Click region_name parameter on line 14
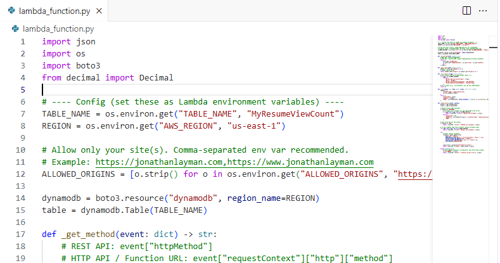The image size is (500, 263). tap(254, 198)
